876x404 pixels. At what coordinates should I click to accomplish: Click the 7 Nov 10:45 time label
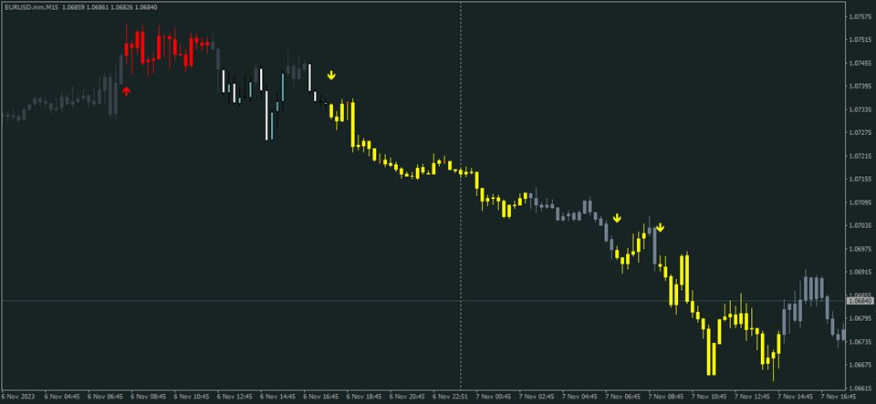pos(710,397)
